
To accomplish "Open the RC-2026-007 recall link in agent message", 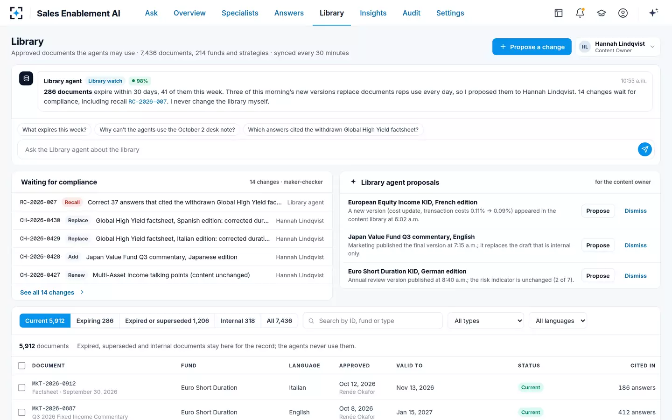I will (147, 102).
